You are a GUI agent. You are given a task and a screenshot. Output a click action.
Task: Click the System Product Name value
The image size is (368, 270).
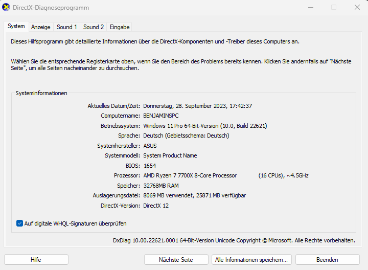[x=170, y=155]
